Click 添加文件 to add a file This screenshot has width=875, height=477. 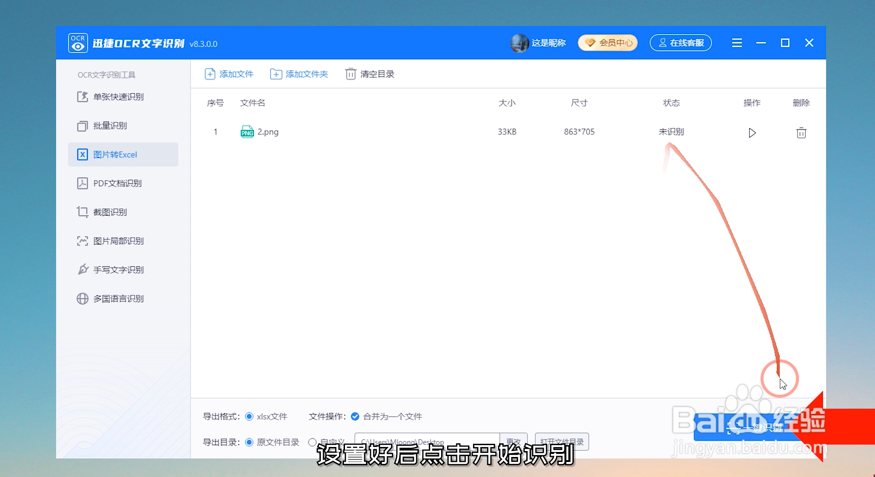(229, 74)
